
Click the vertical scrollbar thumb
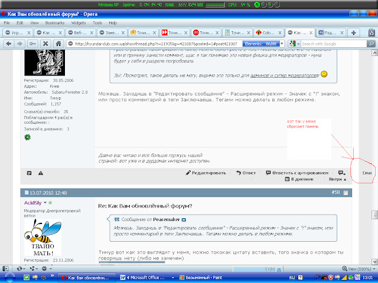click(x=374, y=215)
